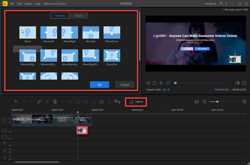Click the zoom-to-fit timeline icon
Image resolution: width=250 pixels, height=165 pixels.
(x=196, y=102)
